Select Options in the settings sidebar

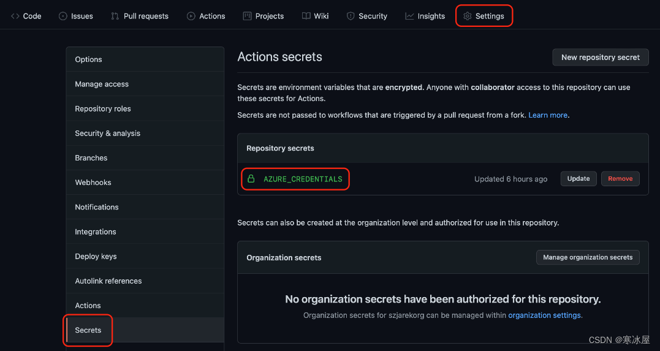tap(145, 59)
